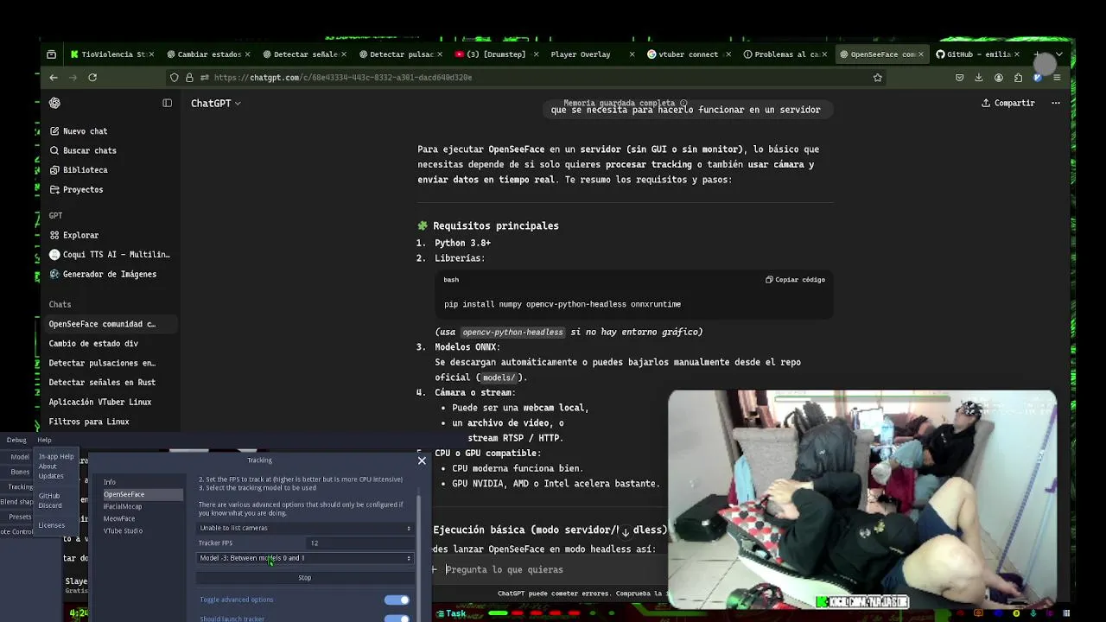Image resolution: width=1106 pixels, height=622 pixels.
Task: Click the scroll-to-bottom arrow above the prompt
Action: tap(626, 531)
